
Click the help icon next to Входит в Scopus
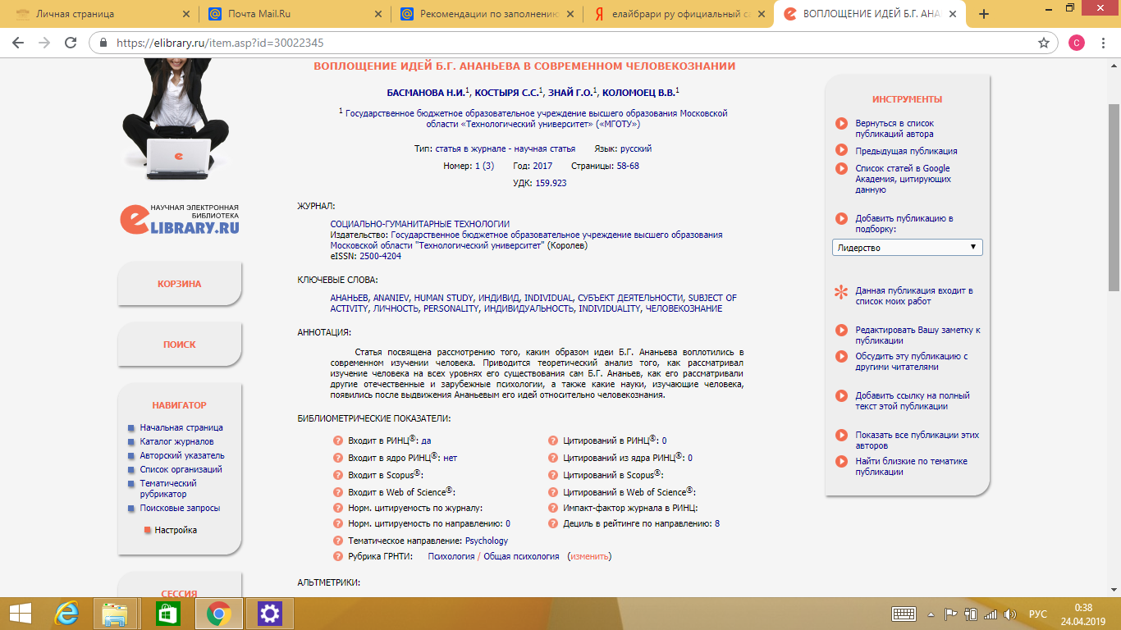[x=337, y=475]
